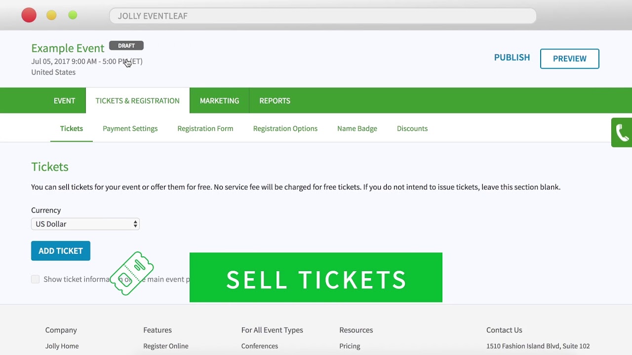The image size is (632, 355).
Task: Select the Payment Settings sub-tab
Action: pos(130,129)
